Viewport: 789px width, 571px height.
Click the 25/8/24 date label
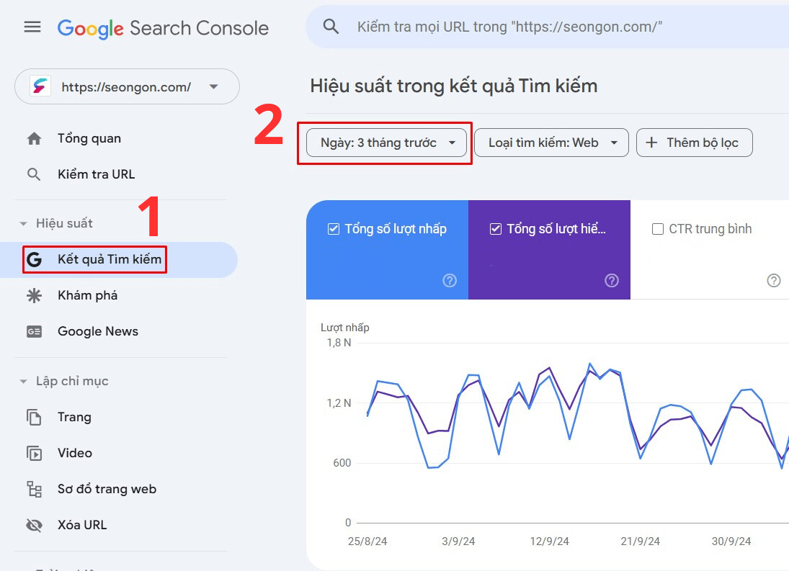367,541
